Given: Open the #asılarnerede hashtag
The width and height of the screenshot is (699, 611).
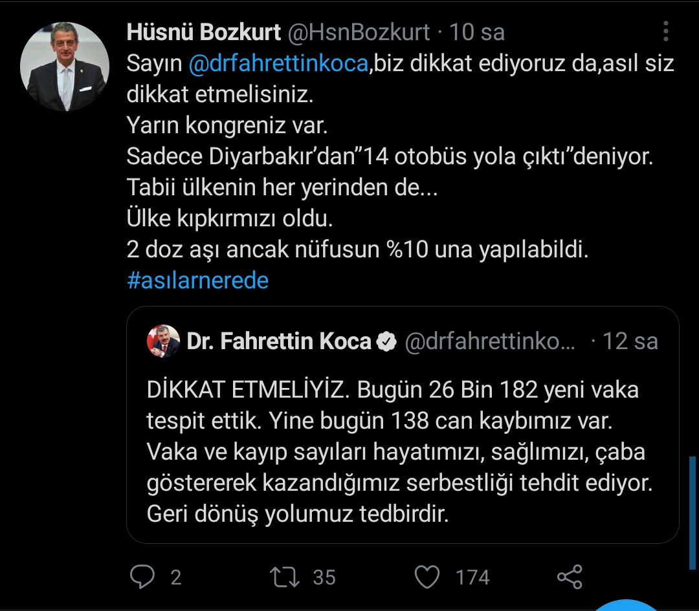Looking at the screenshot, I should [x=199, y=280].
